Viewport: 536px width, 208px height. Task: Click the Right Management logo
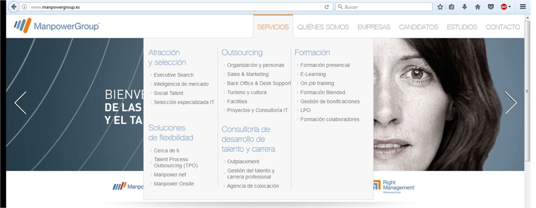click(x=394, y=187)
